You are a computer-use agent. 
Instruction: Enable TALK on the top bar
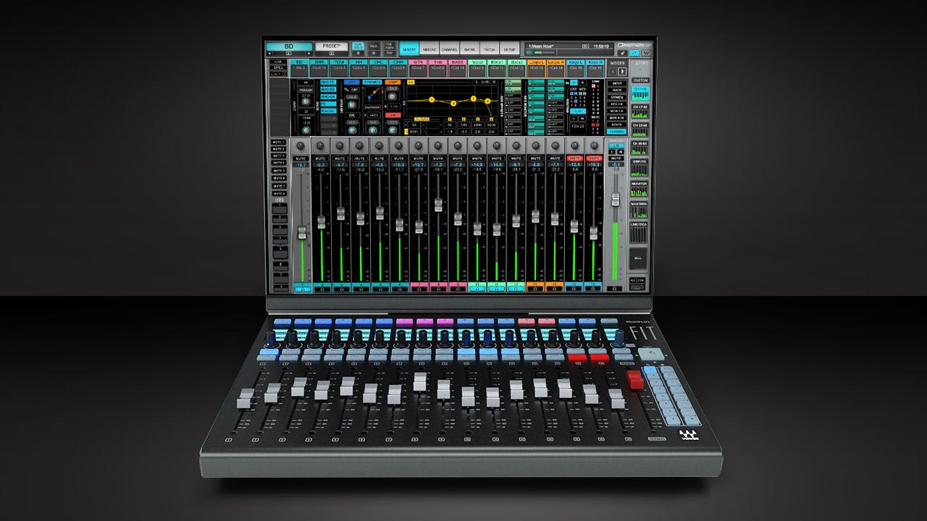coord(373,45)
